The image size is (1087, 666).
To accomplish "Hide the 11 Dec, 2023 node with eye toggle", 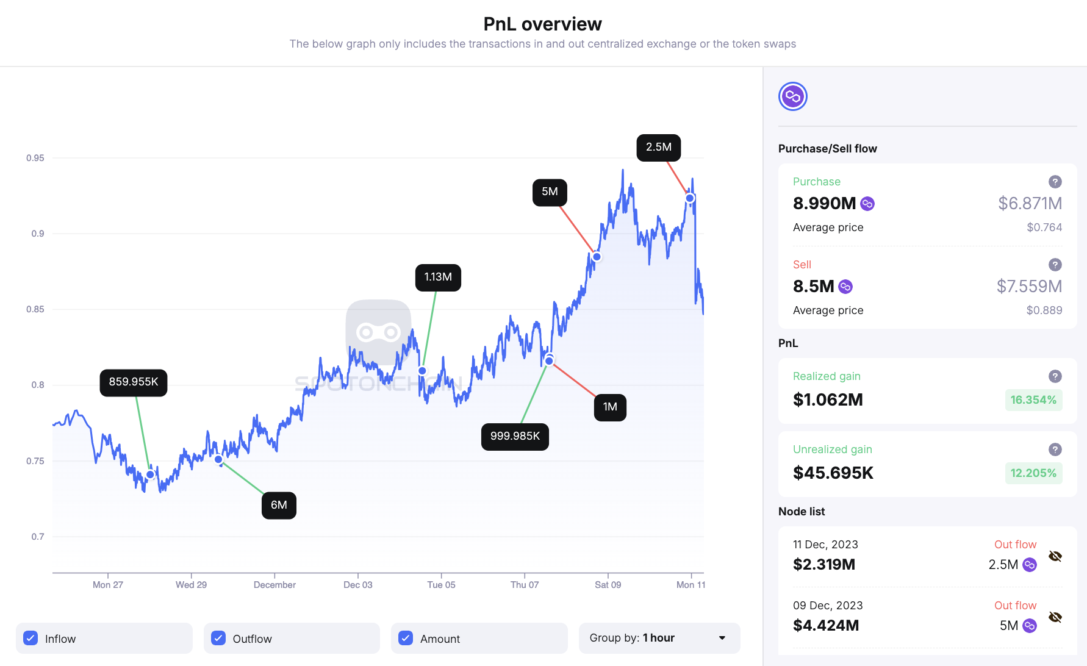I will (x=1055, y=556).
